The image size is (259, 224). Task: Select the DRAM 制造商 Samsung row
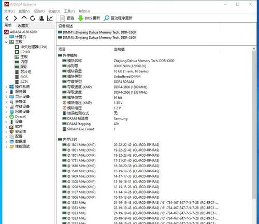click(x=95, y=118)
